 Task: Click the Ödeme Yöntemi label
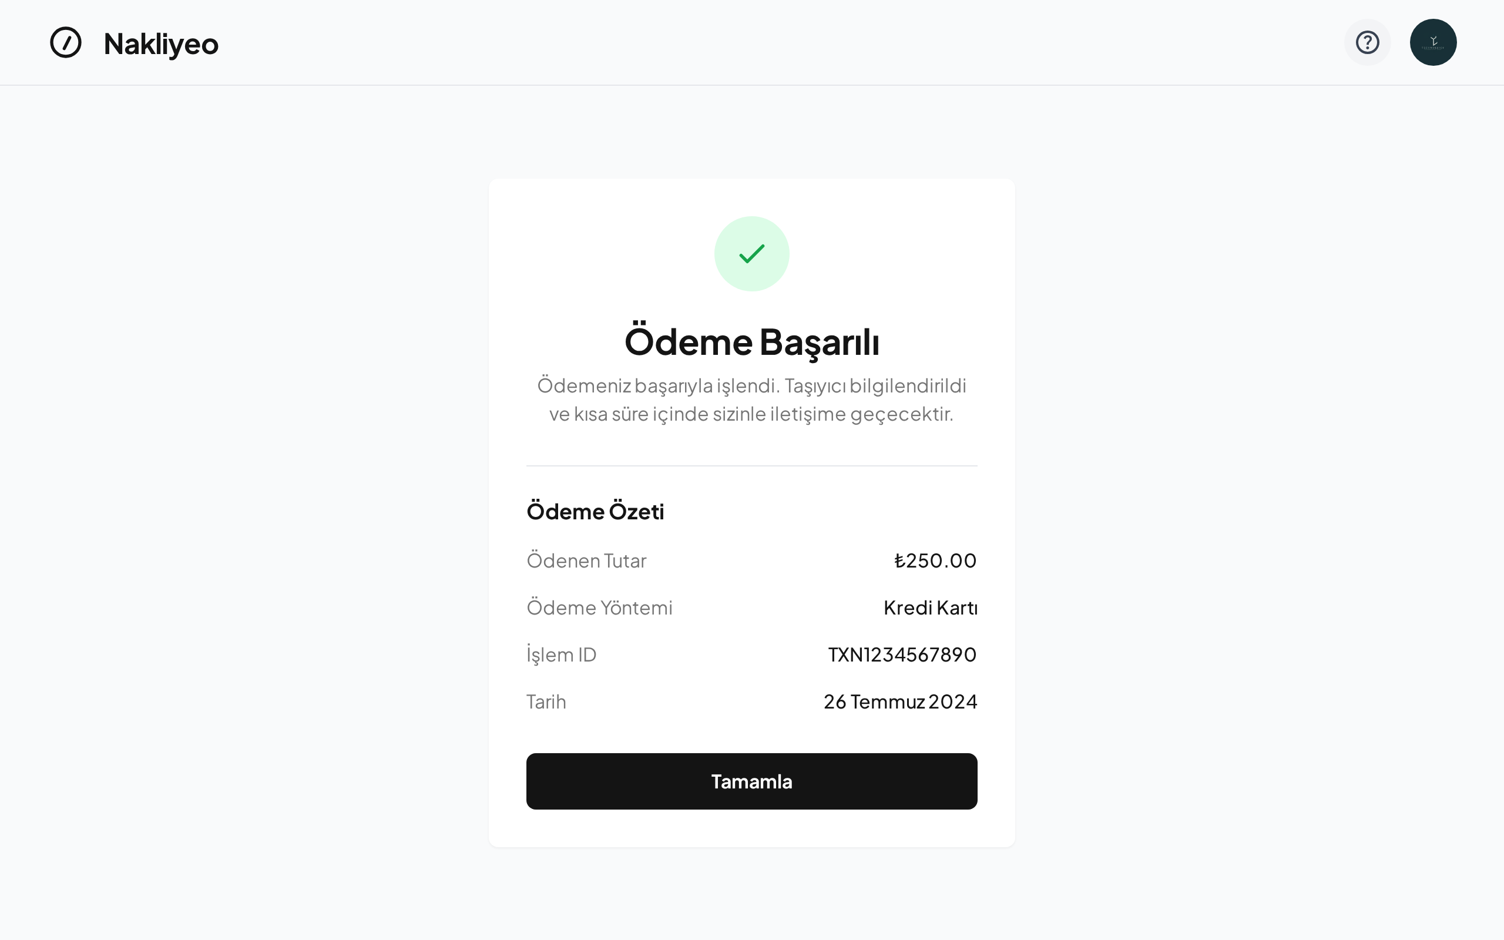pyautogui.click(x=599, y=607)
